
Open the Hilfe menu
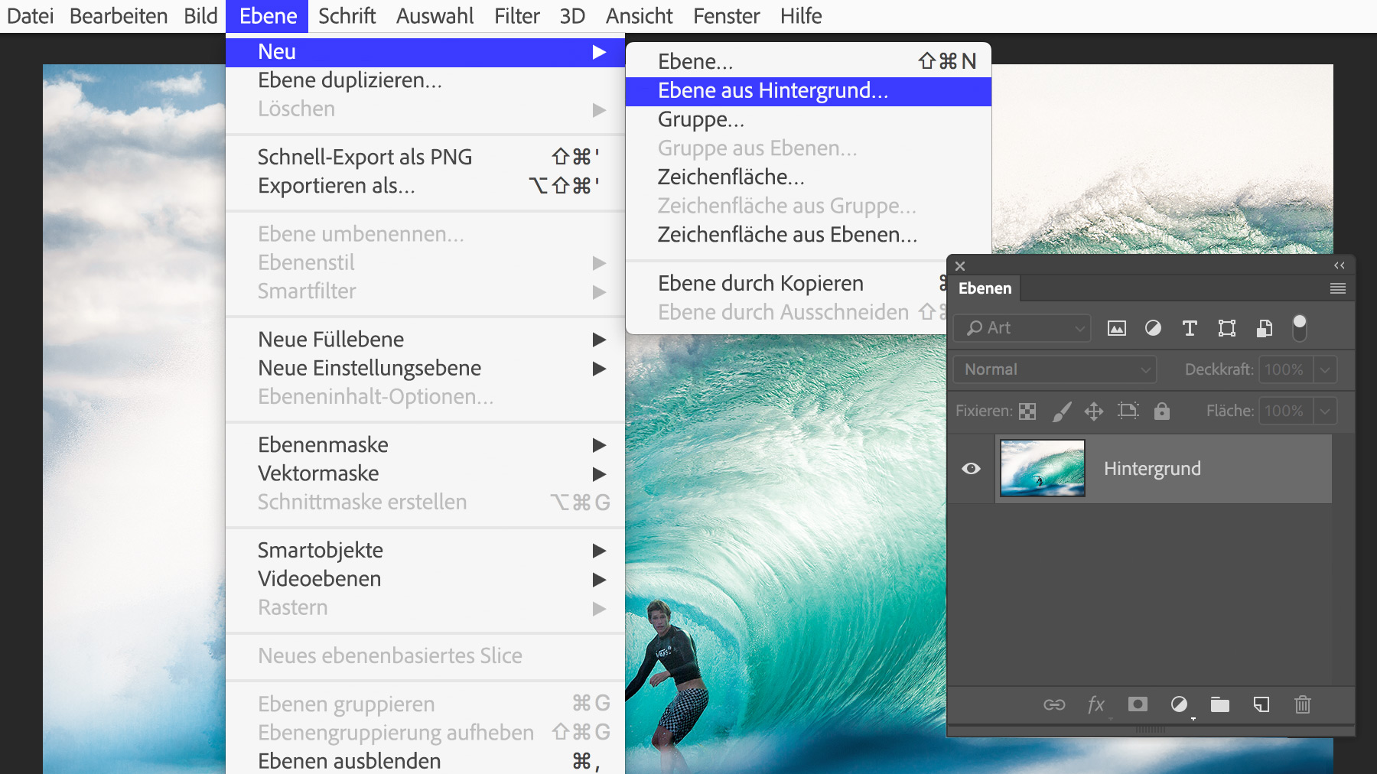tap(801, 16)
